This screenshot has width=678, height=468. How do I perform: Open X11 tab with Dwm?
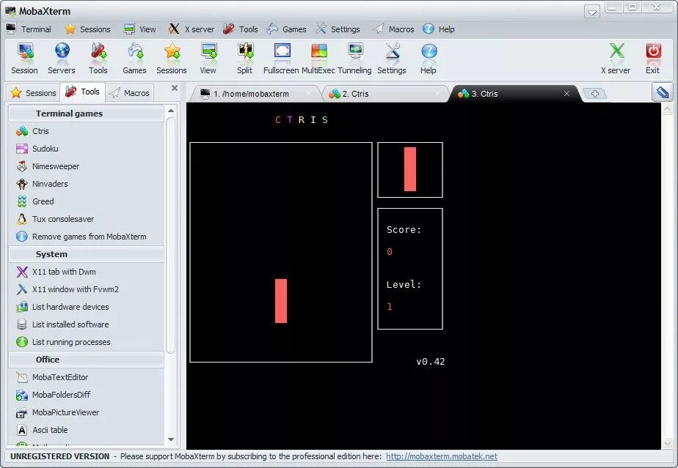point(56,272)
